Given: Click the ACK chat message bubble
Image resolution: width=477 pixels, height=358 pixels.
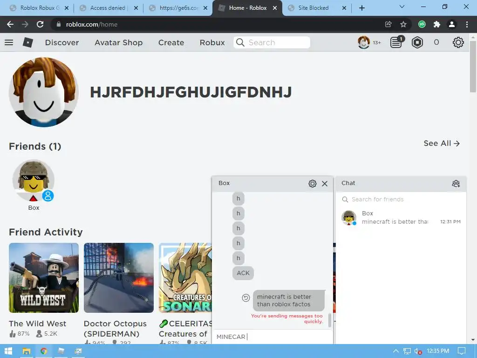Looking at the screenshot, I should (x=243, y=273).
